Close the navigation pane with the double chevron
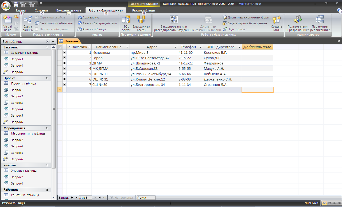342x207 pixels. coord(53,41)
